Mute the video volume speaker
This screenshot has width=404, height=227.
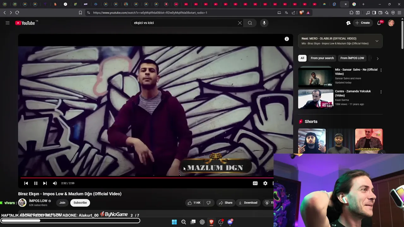pos(55,183)
